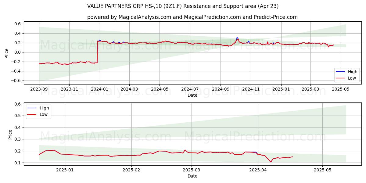Click the 0.6 price tick on top chart

tap(17, 24)
